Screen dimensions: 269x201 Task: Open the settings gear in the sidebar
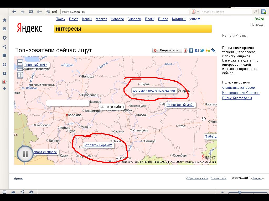click(x=4, y=38)
